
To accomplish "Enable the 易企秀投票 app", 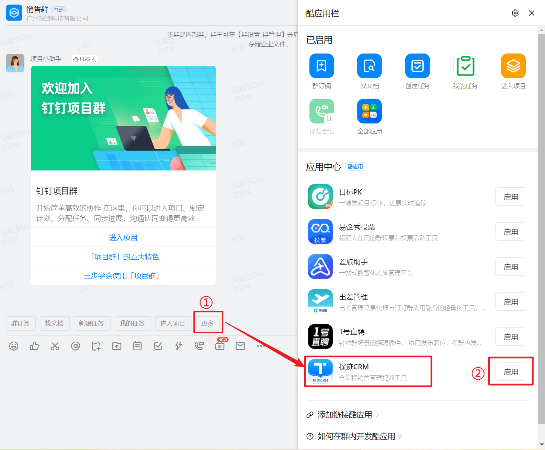I will [x=511, y=232].
